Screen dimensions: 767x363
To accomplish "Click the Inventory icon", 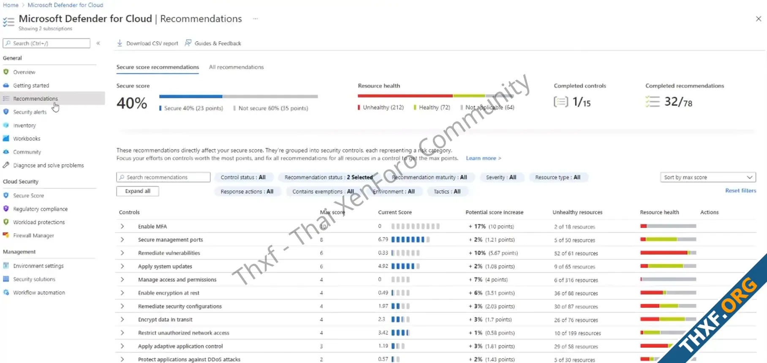I will (6, 125).
